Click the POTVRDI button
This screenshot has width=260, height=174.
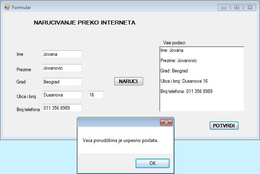(224, 126)
